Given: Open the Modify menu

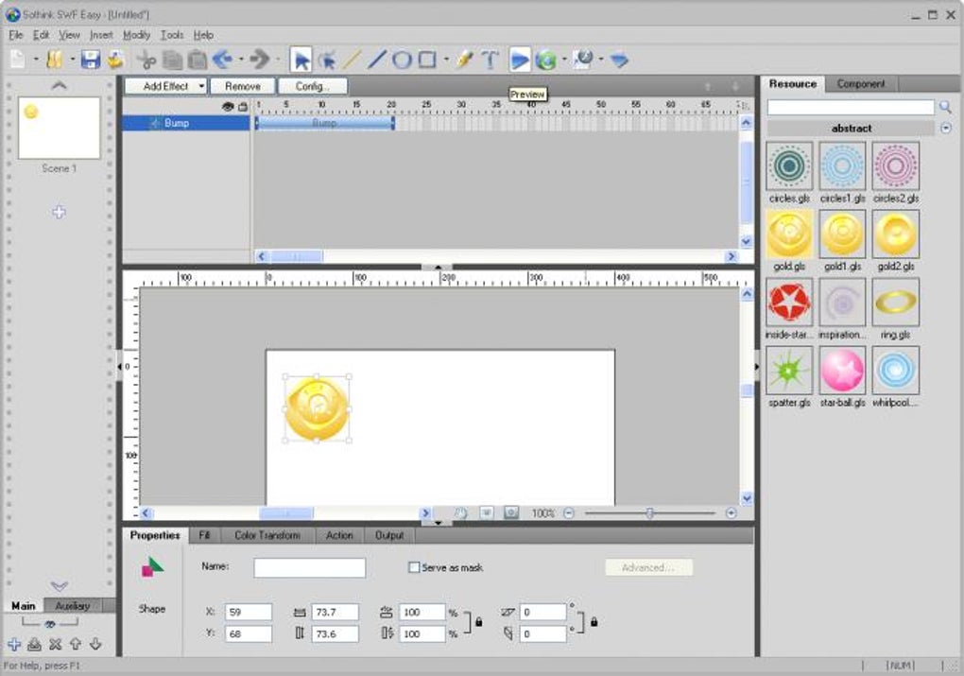Looking at the screenshot, I should [136, 35].
